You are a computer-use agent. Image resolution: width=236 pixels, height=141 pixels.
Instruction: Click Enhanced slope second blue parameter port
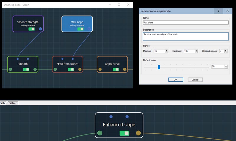127,117
